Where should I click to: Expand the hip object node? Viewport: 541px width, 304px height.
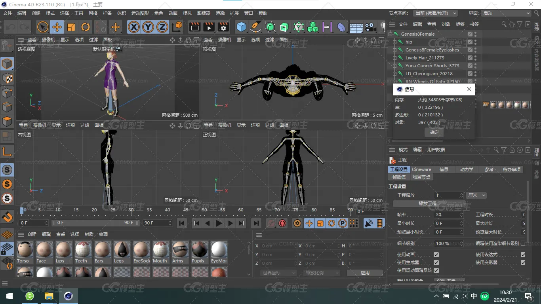tap(395, 42)
